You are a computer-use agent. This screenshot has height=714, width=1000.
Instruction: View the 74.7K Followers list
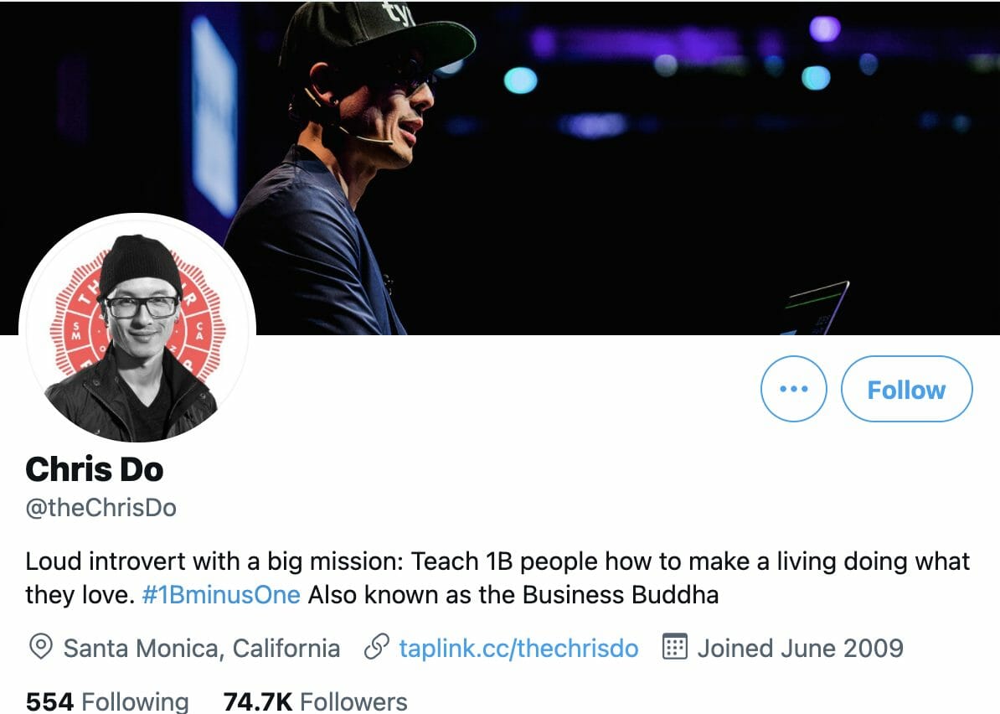tap(315, 701)
